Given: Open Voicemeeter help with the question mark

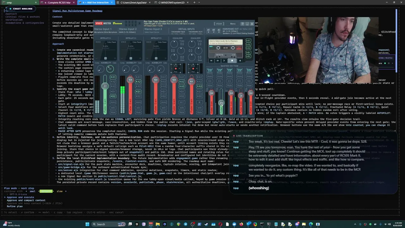Looking at the screenshot, I should pyautogui.click(x=242, y=24).
